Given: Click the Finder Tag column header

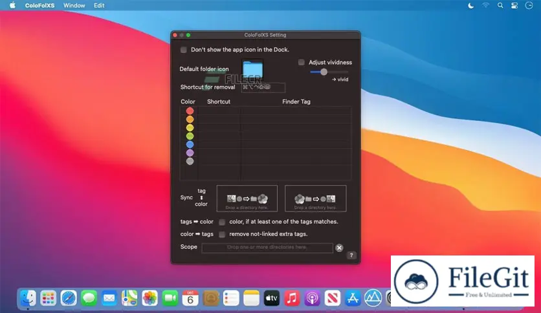Looking at the screenshot, I should click(x=296, y=102).
